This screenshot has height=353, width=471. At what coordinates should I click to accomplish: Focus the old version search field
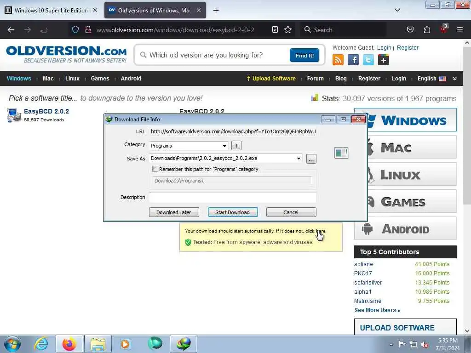pyautogui.click(x=213, y=55)
